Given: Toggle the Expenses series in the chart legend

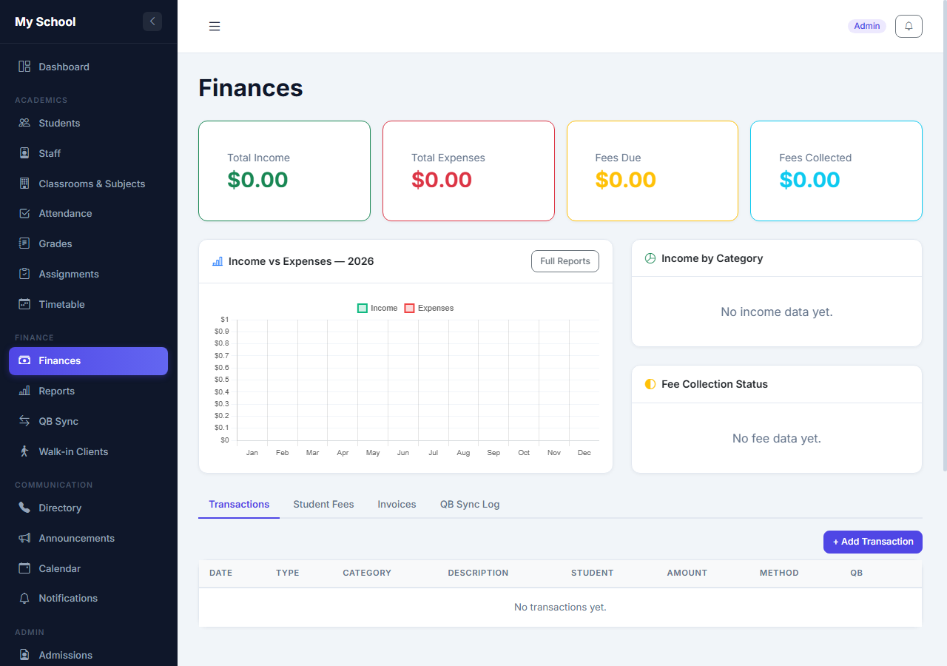Looking at the screenshot, I should pos(429,308).
